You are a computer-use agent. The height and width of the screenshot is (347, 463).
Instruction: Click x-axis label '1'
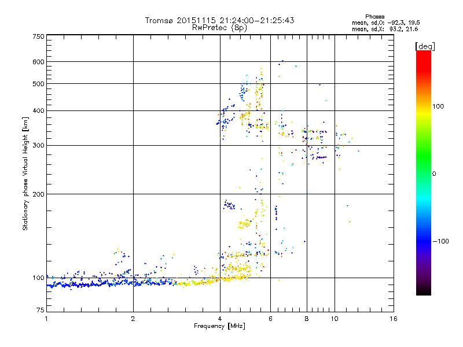46,319
